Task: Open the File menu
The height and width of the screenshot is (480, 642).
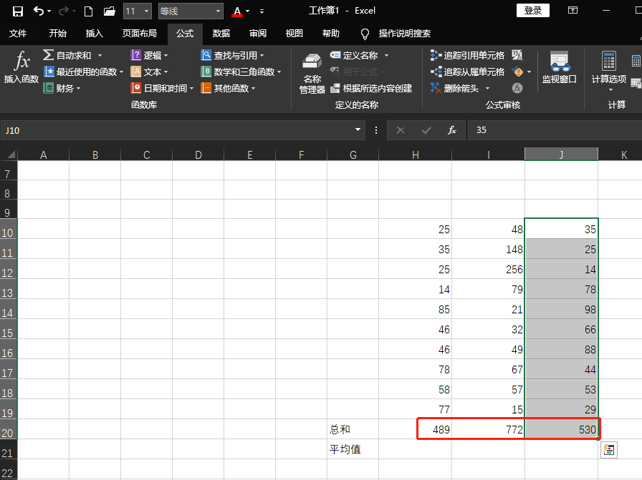Action: (18, 33)
